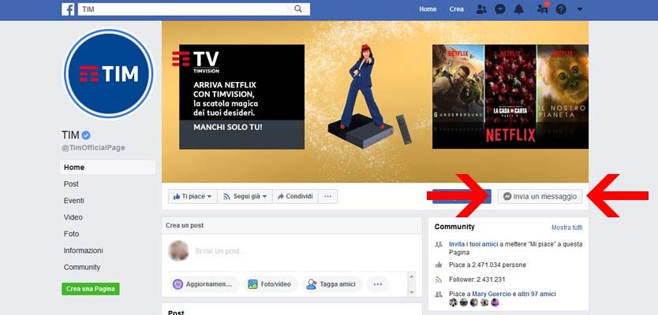Click the 'Piace a 2.471.034 persone' text

pyautogui.click(x=488, y=265)
